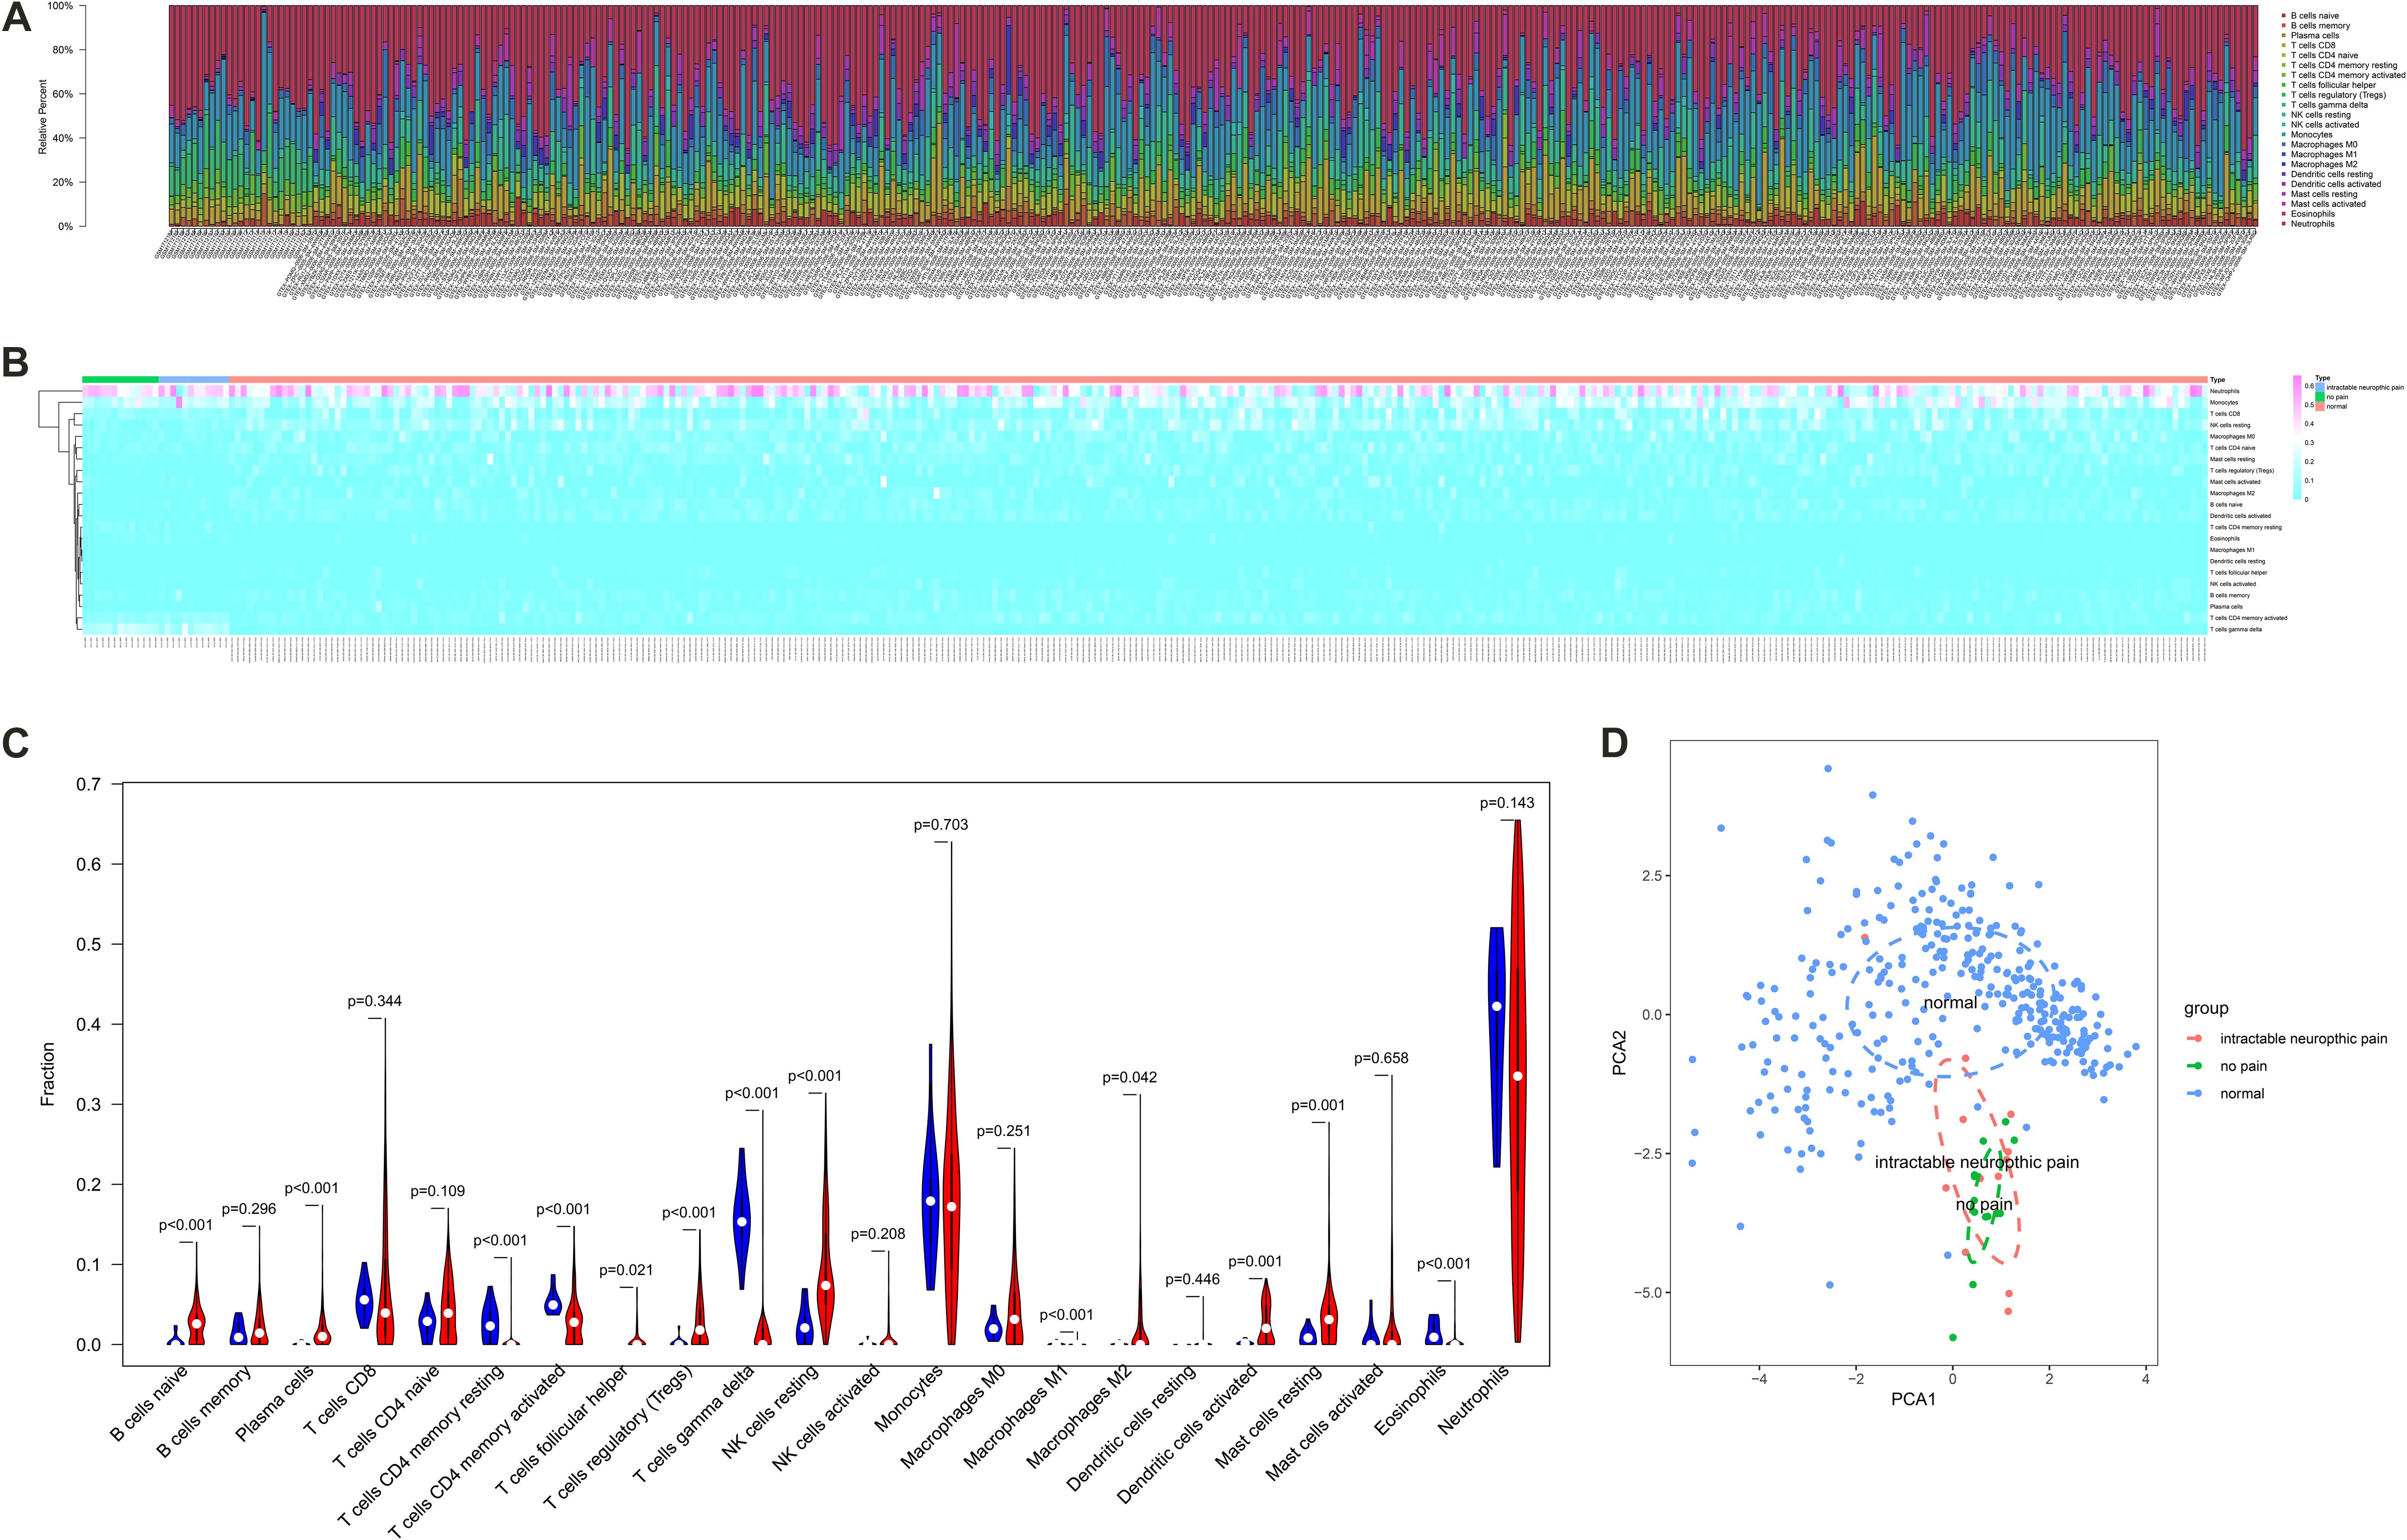Viewport: 2407px width, 1540px height.
Task: Click the 'normal' legend entry in panel D
Action: coord(2242,1093)
